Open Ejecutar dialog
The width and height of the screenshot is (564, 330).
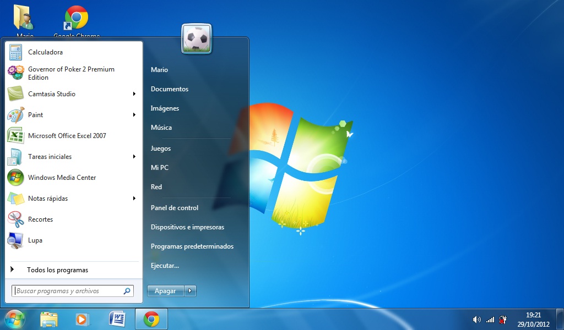point(163,265)
